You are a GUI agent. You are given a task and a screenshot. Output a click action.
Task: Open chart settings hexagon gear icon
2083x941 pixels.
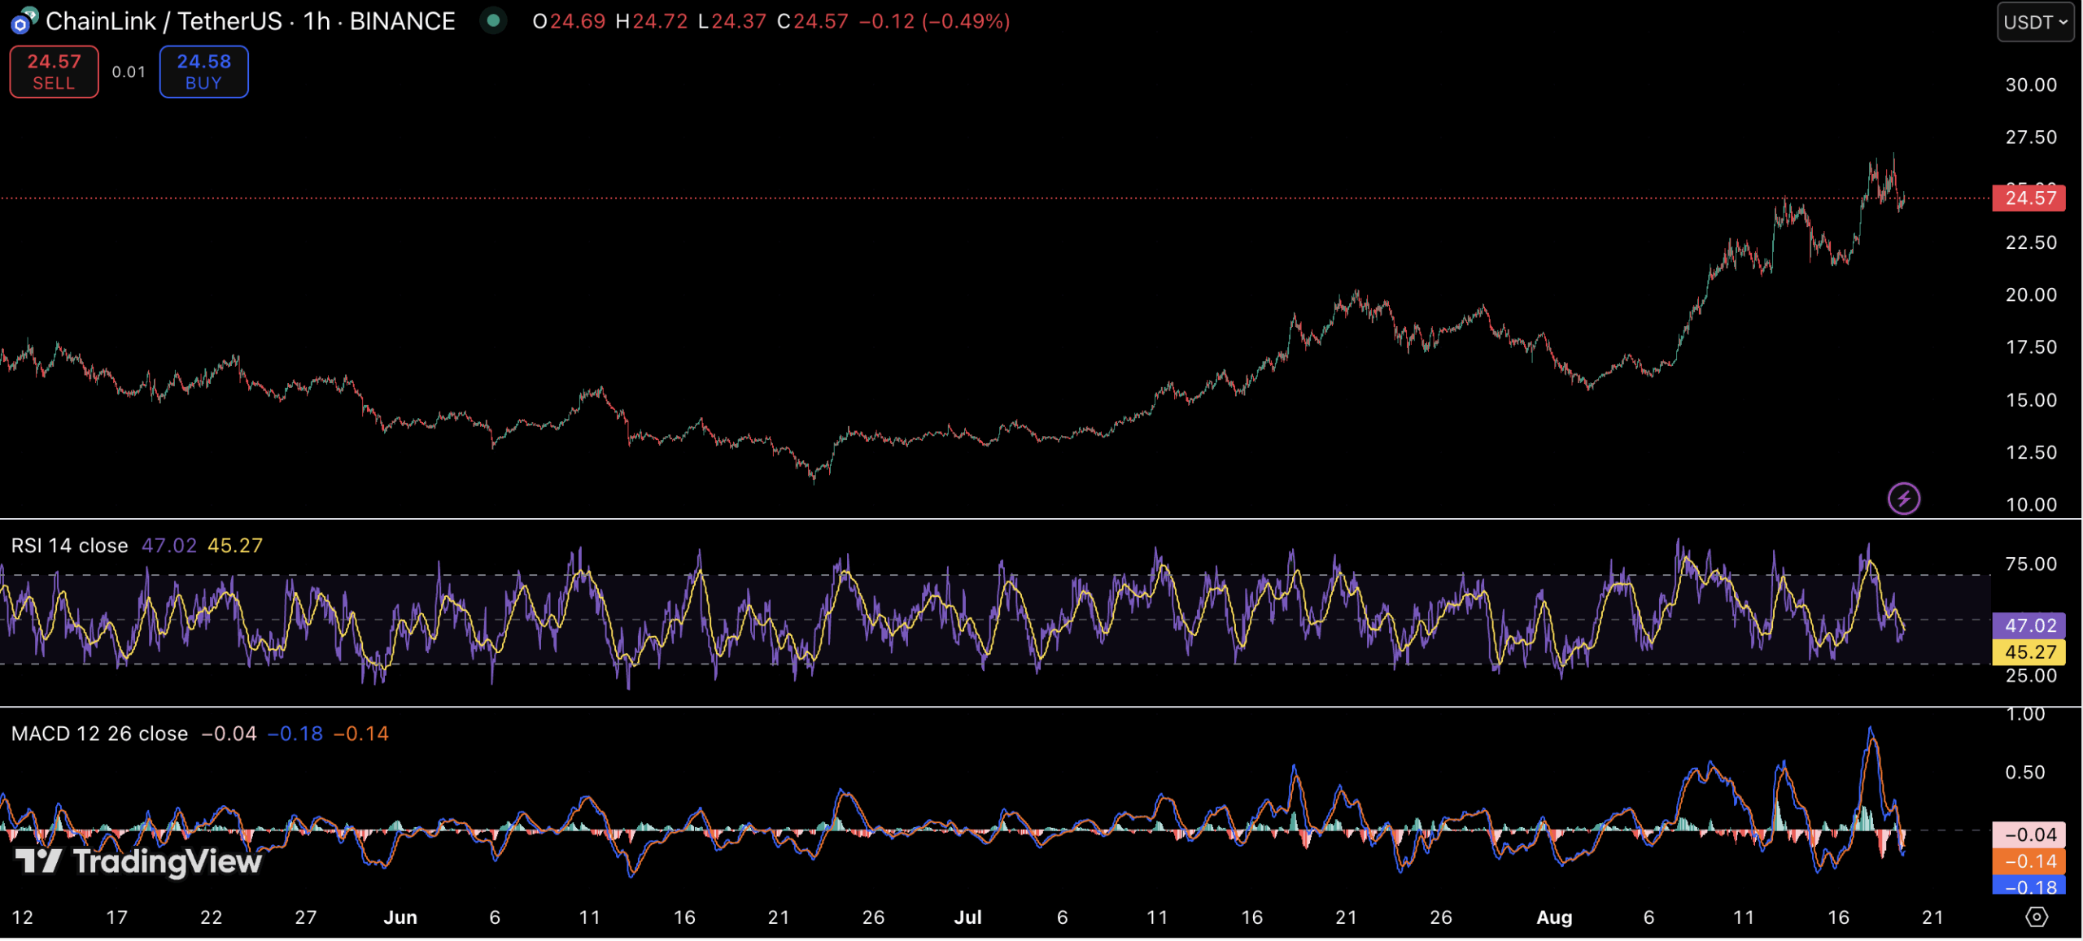[x=2036, y=917]
